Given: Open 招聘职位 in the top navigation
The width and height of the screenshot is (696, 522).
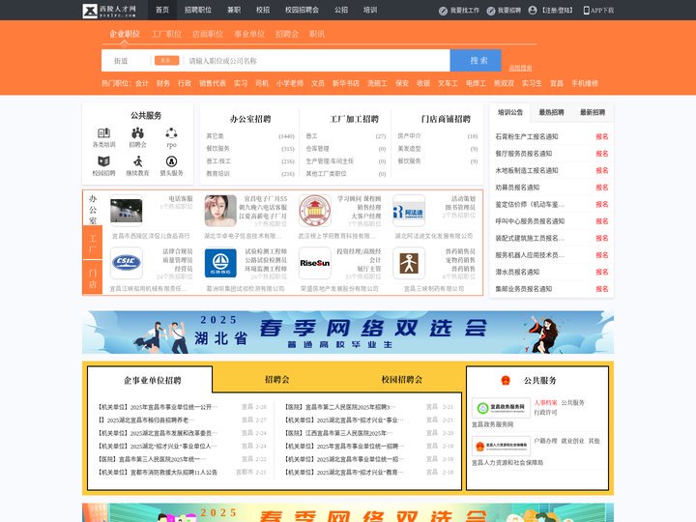Looking at the screenshot, I should (x=198, y=10).
